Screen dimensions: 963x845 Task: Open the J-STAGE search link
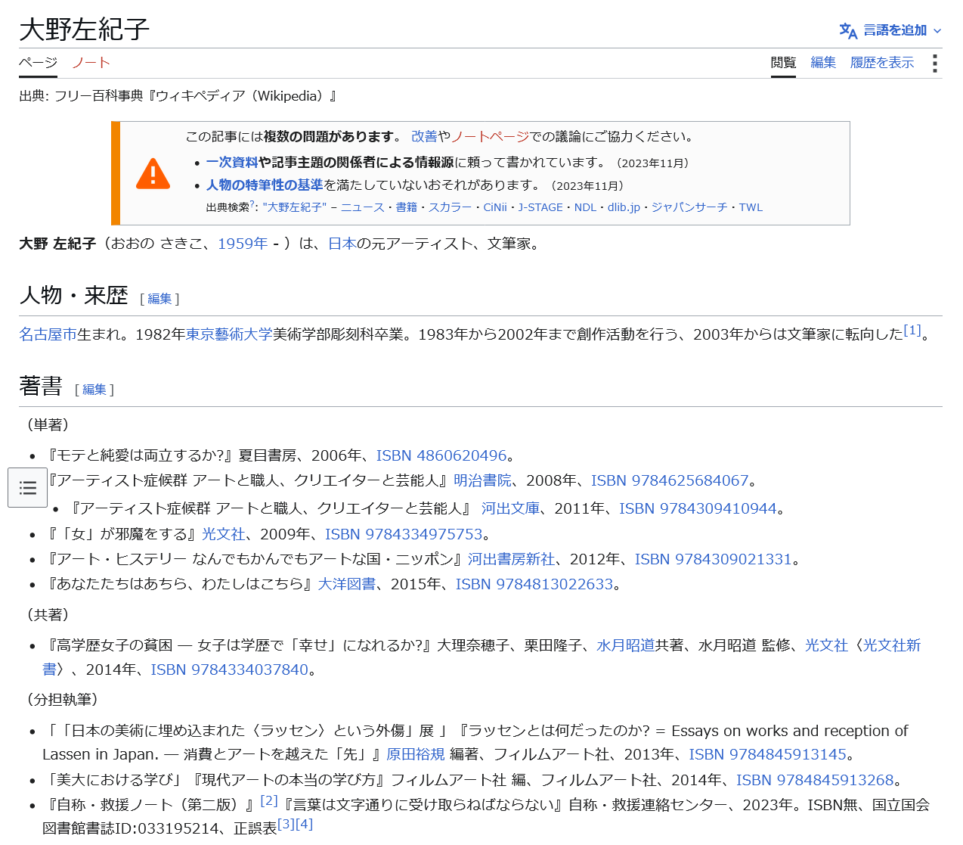(540, 207)
